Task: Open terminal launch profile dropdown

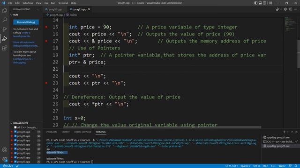Action: click(287, 132)
